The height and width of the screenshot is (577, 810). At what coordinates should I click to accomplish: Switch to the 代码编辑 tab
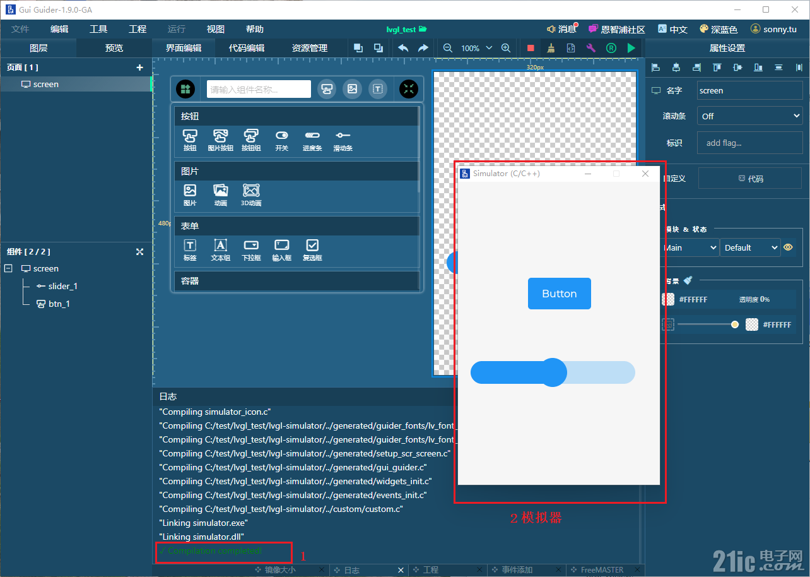(x=247, y=48)
